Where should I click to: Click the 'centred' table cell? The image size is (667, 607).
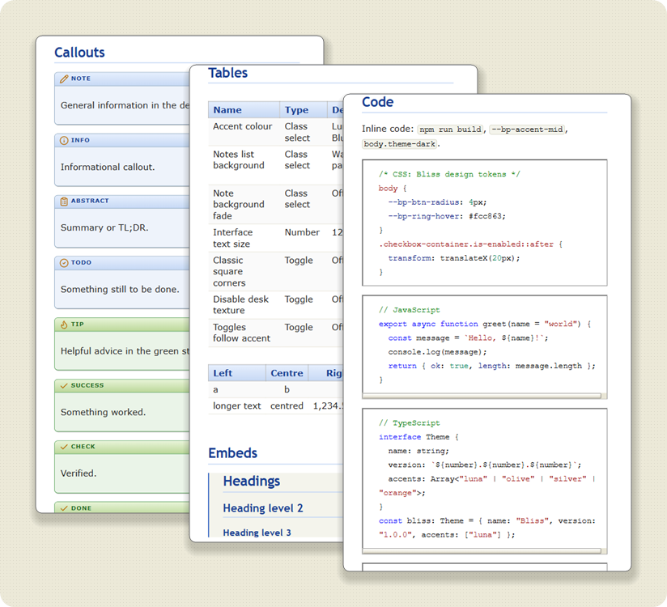click(x=287, y=405)
